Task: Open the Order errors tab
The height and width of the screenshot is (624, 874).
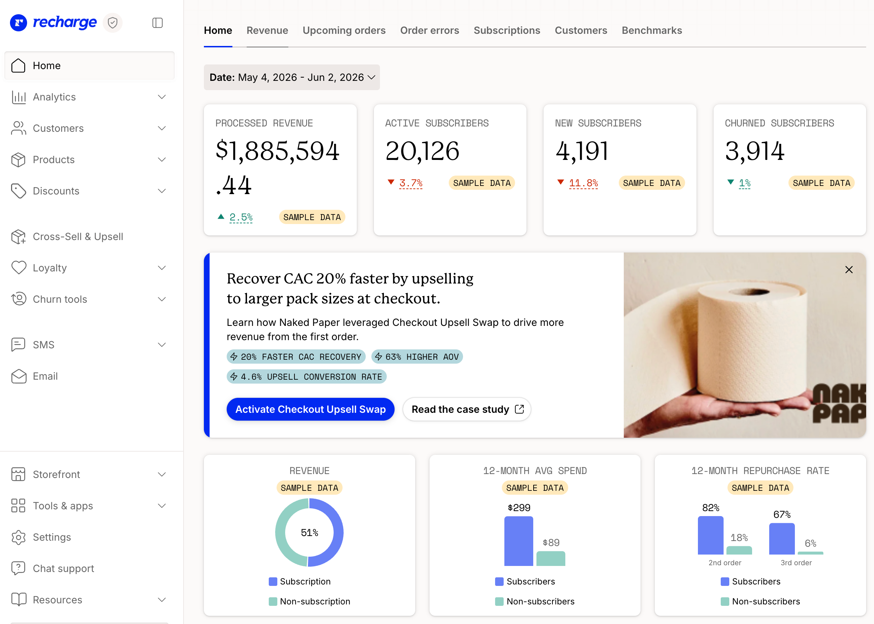Action: 430,30
